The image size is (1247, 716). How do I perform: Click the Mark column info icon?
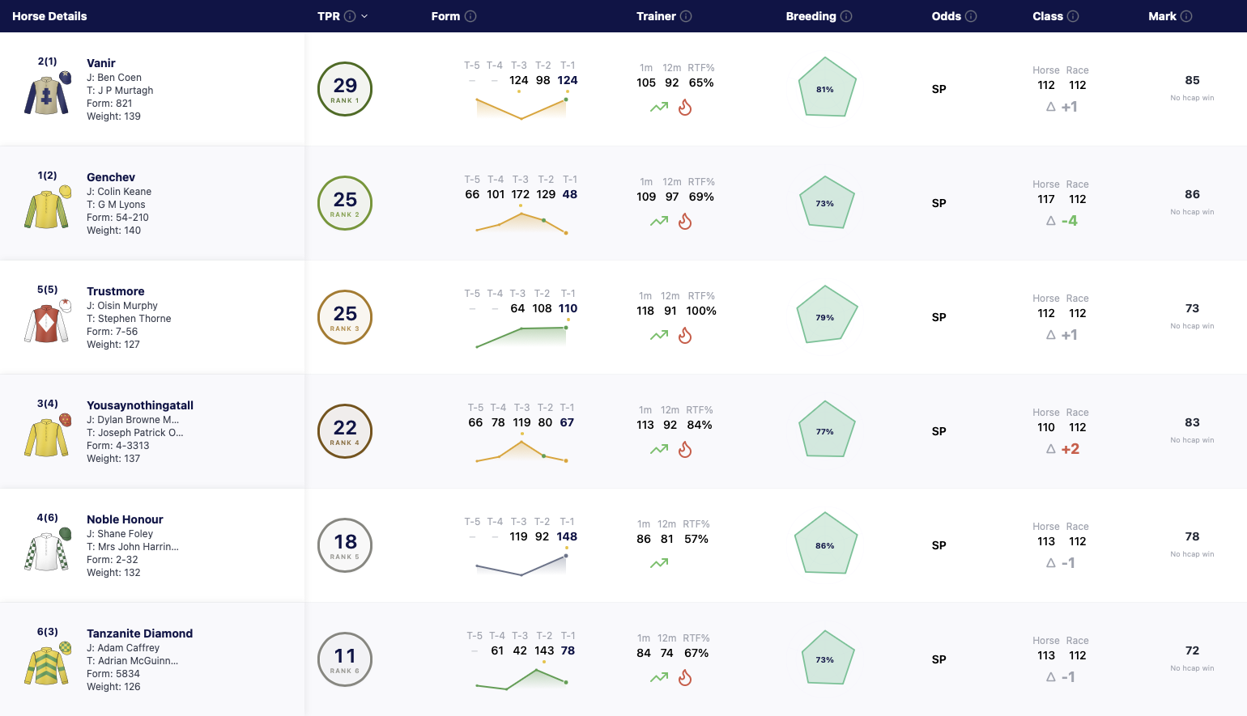click(x=1186, y=16)
